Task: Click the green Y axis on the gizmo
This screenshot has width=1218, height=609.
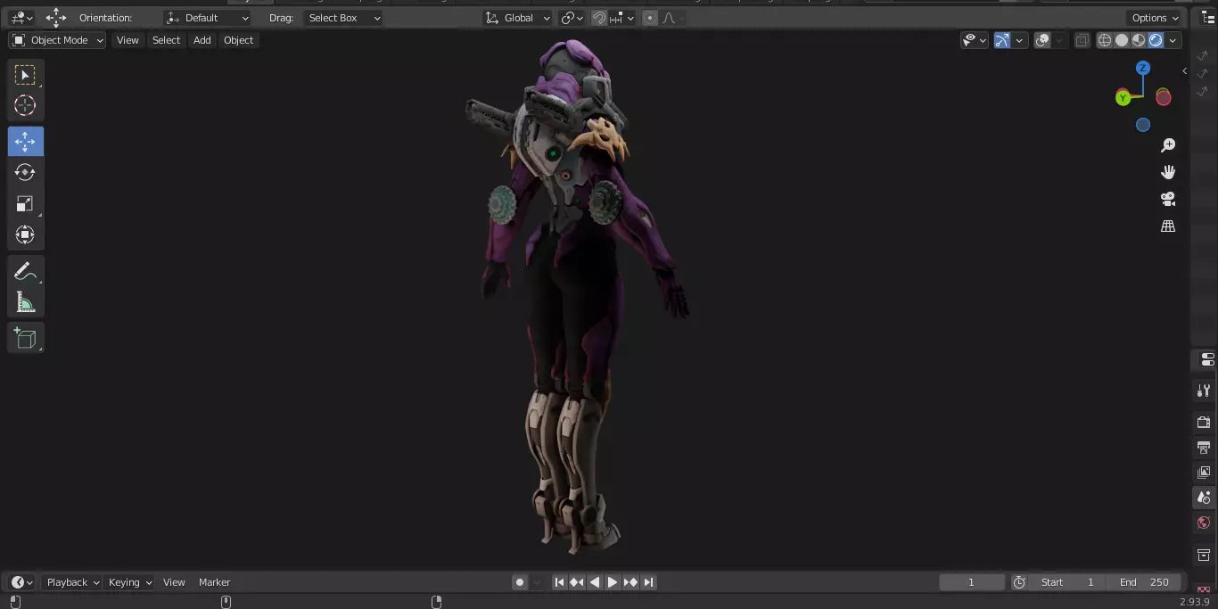Action: [1123, 98]
